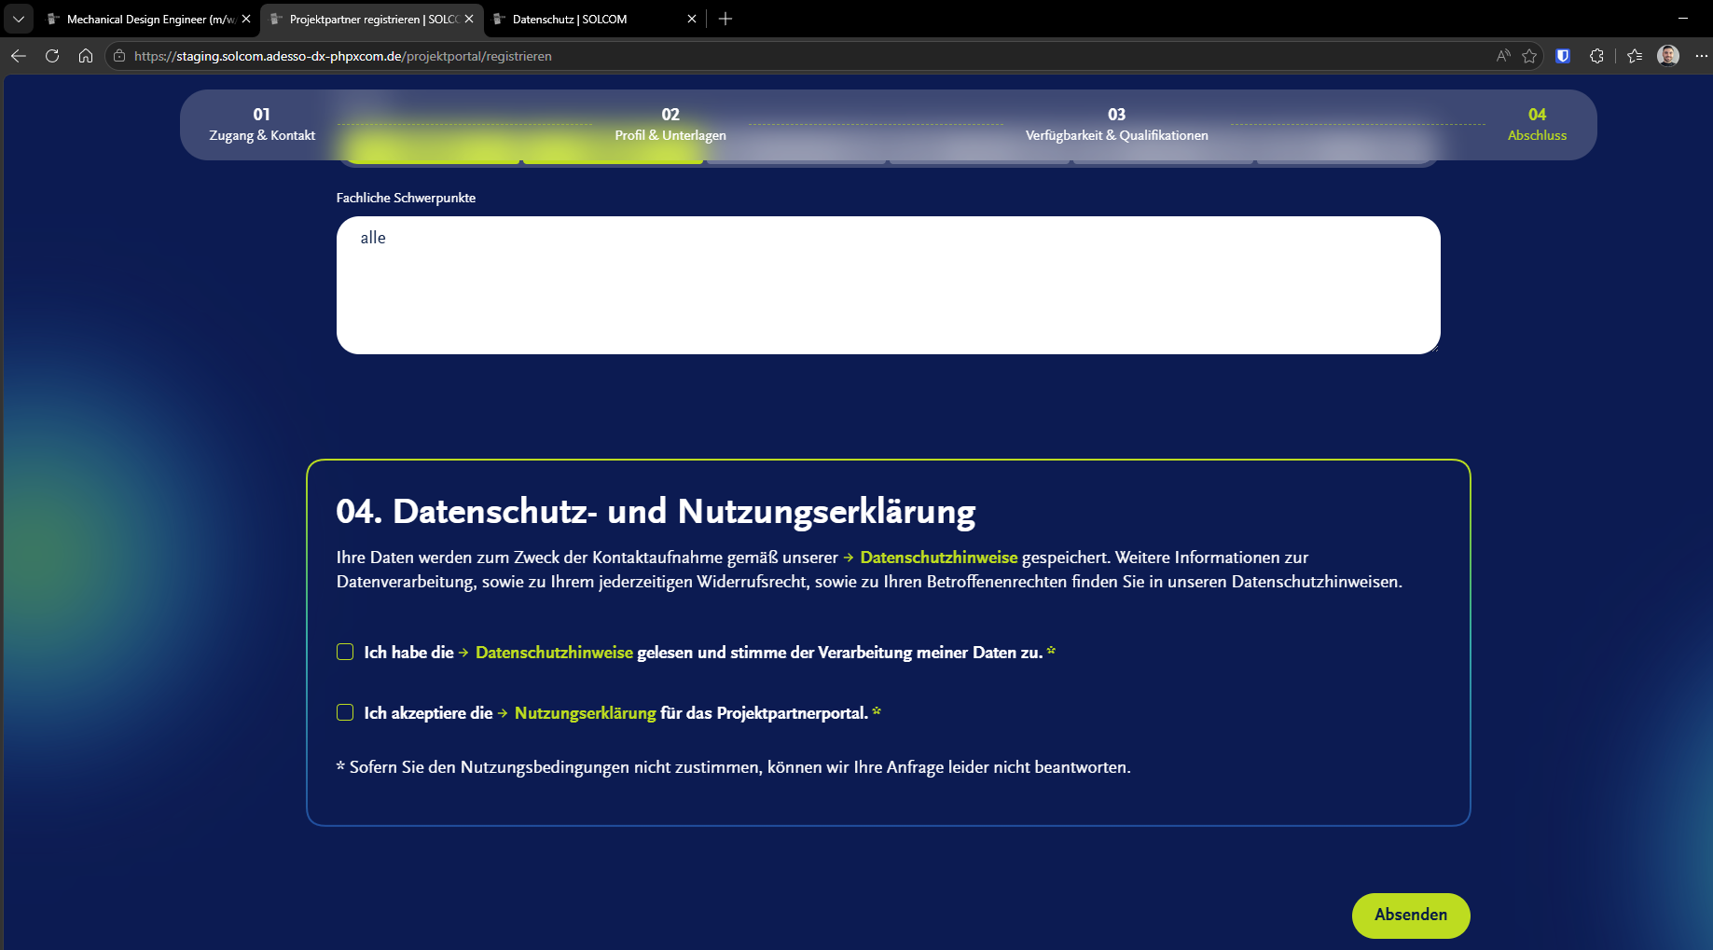Open the browser extensions menu
Image resolution: width=1713 pixels, height=950 pixels.
(x=1596, y=56)
